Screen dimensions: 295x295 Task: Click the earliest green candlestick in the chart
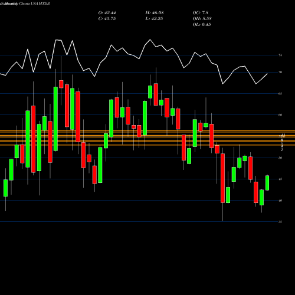pyautogui.click(x=5, y=188)
